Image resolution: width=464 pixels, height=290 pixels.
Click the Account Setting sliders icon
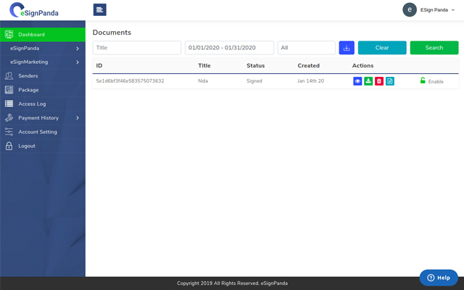pyautogui.click(x=9, y=132)
